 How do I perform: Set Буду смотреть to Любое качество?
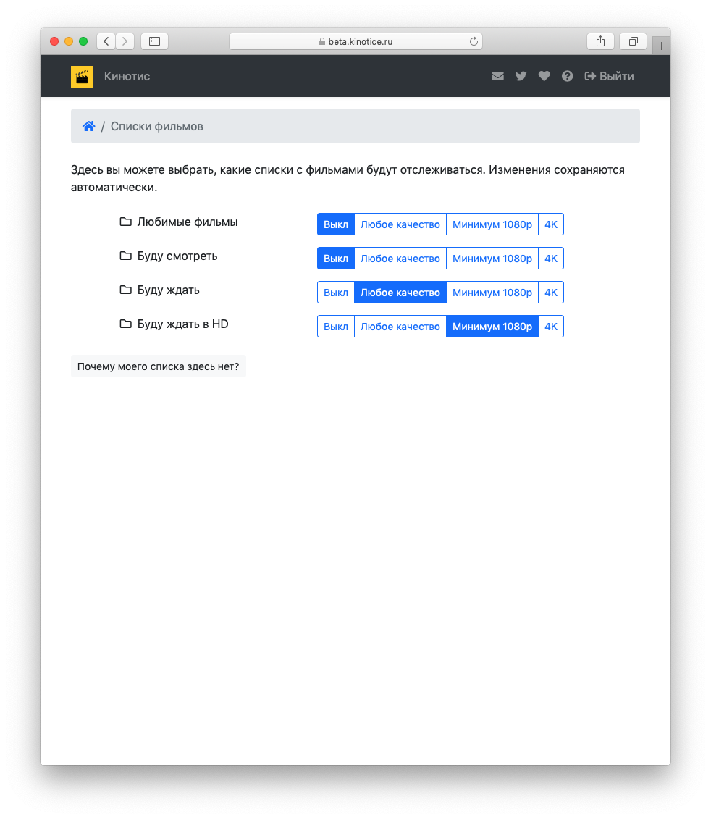click(400, 259)
